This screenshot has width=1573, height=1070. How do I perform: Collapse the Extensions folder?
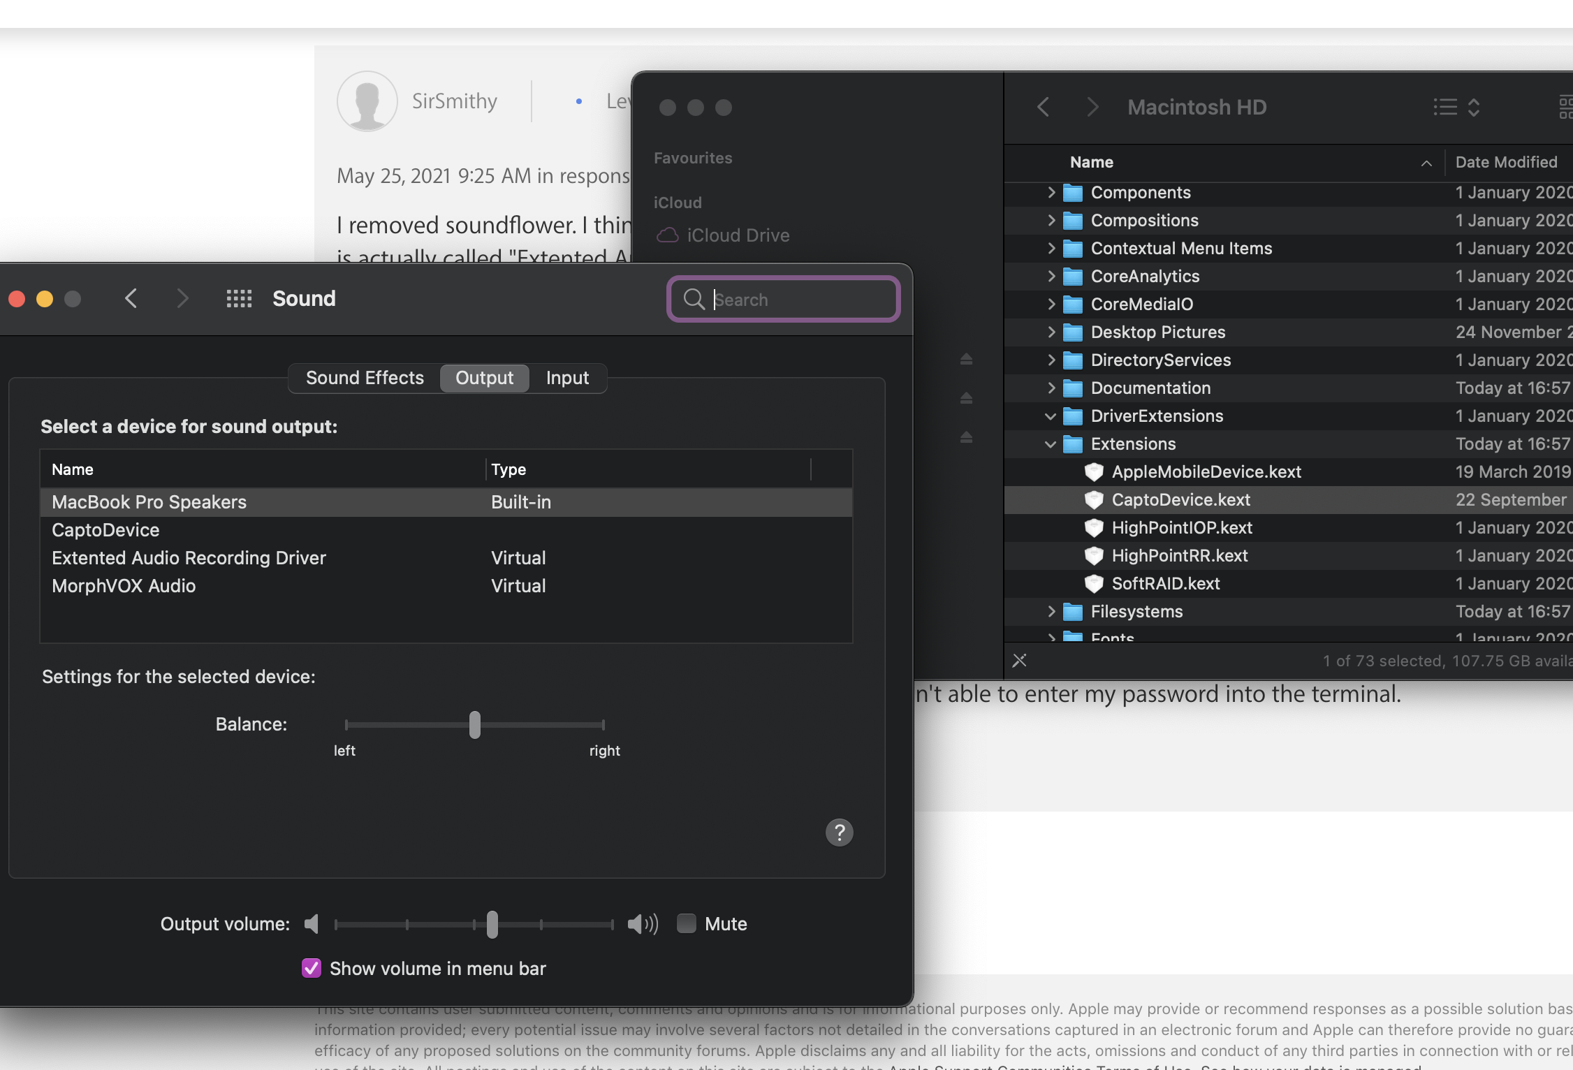tap(1050, 444)
